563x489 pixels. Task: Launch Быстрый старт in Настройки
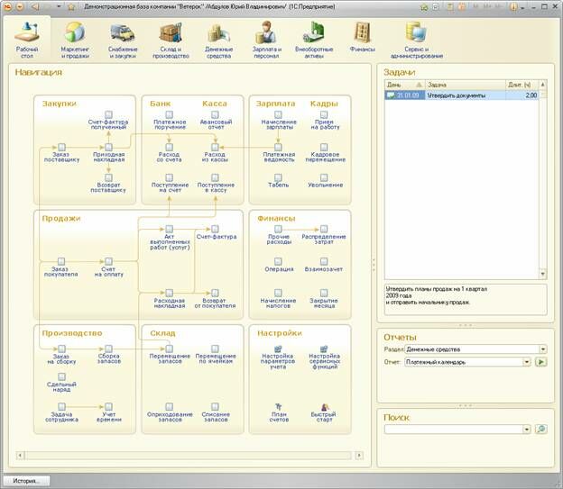pyautogui.click(x=324, y=406)
